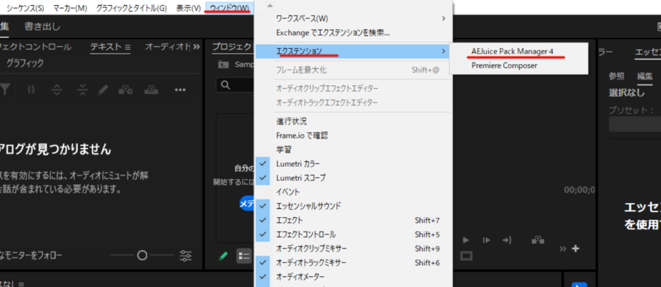
Task: Expand the エクステンション submenu arrow
Action: [x=443, y=50]
